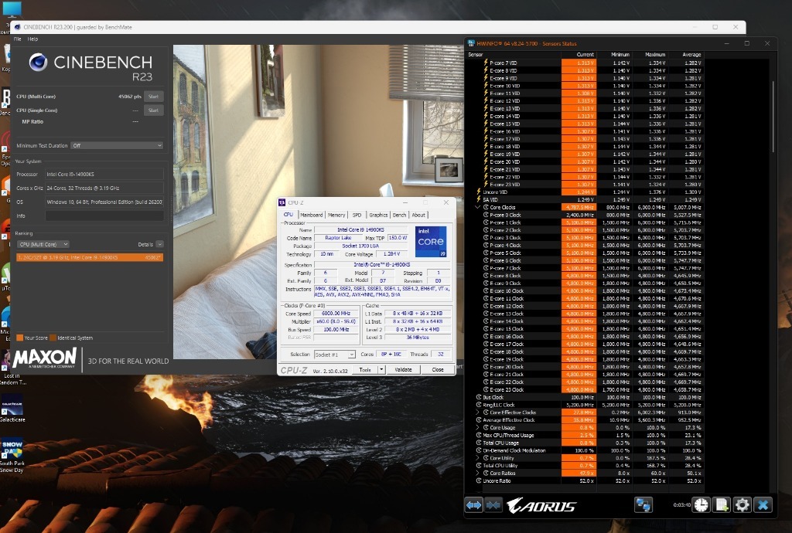Open the CPU-Z socket Selection dropdown
792x533 pixels.
[334, 355]
